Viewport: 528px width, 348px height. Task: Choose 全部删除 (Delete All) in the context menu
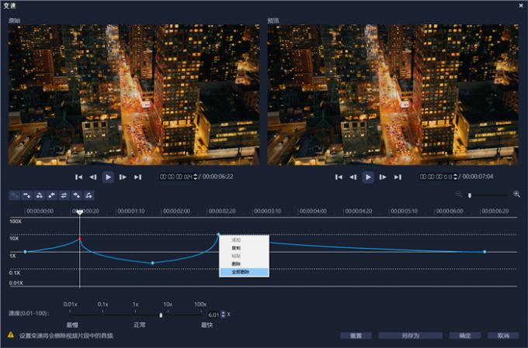click(244, 272)
